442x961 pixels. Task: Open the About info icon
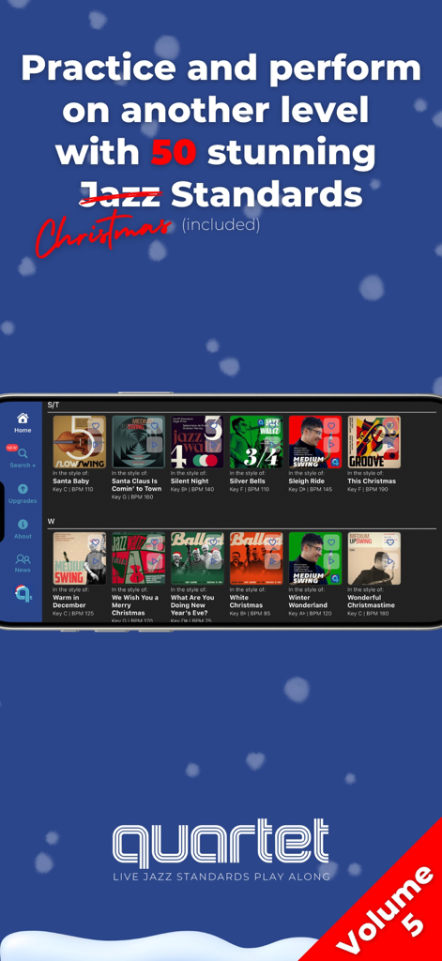point(23,524)
